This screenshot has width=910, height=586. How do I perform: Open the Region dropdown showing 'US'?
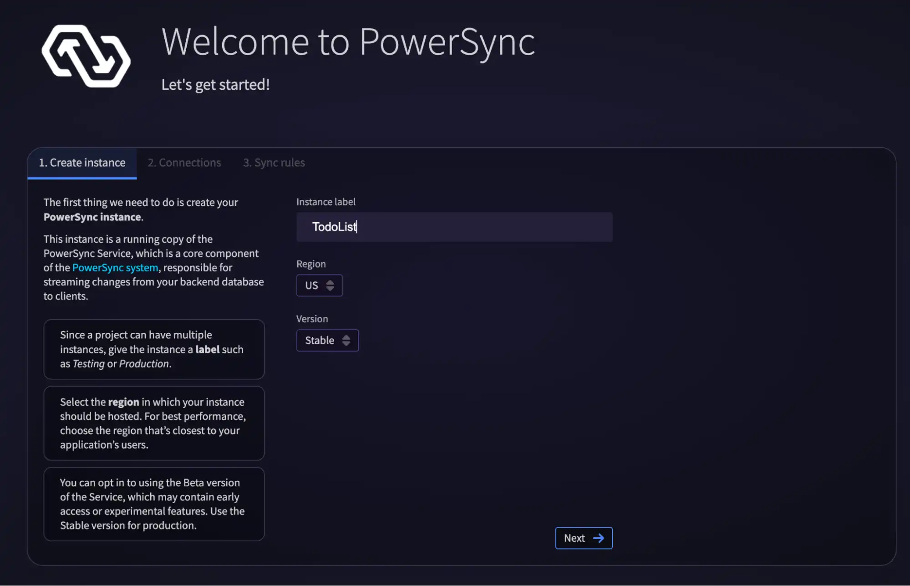pos(319,285)
